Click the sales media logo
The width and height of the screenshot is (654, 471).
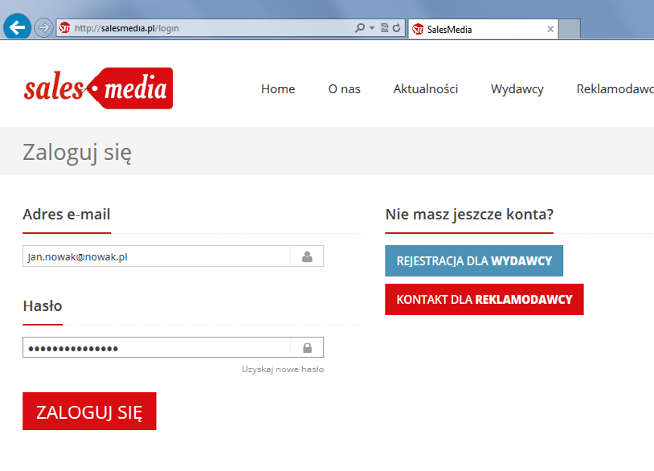98,88
